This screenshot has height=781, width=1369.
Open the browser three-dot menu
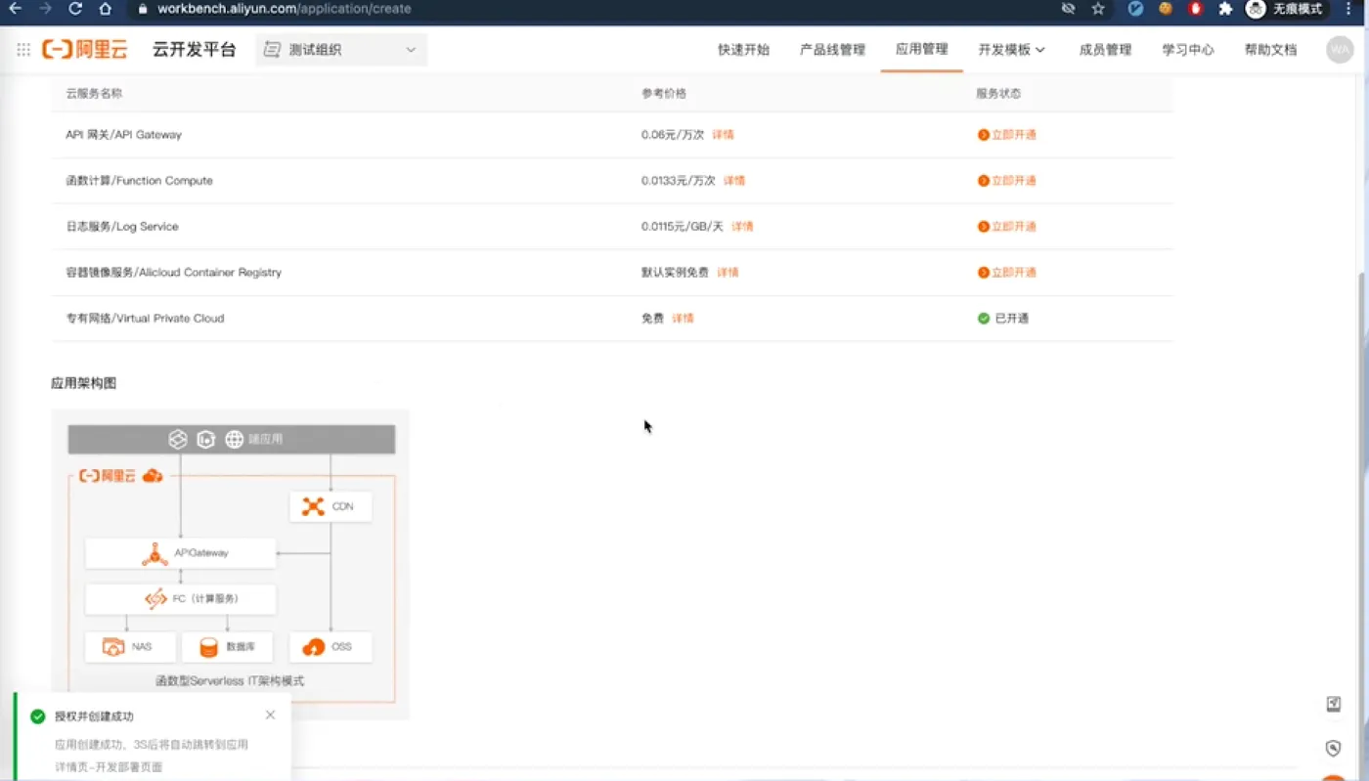[1349, 9]
